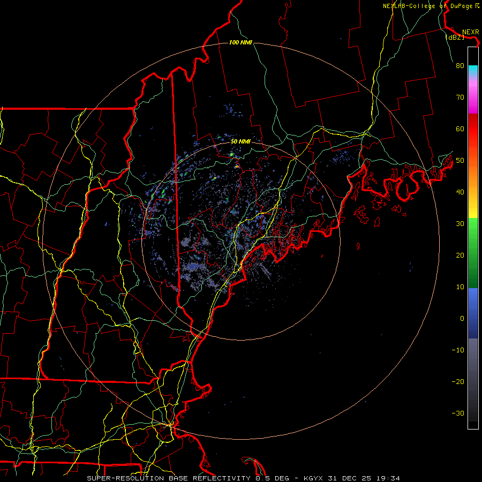482x482 pixels.
Task: Click the 80 value on the dBZ scale
Action: 460,65
